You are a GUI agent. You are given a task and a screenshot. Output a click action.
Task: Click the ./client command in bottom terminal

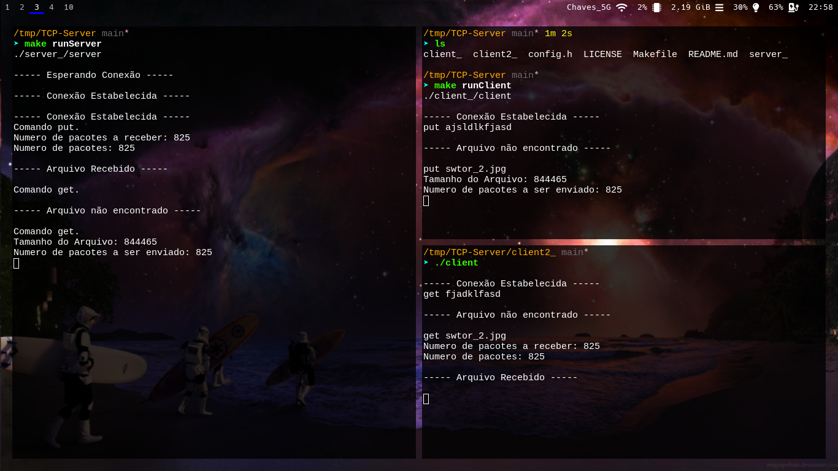point(456,262)
